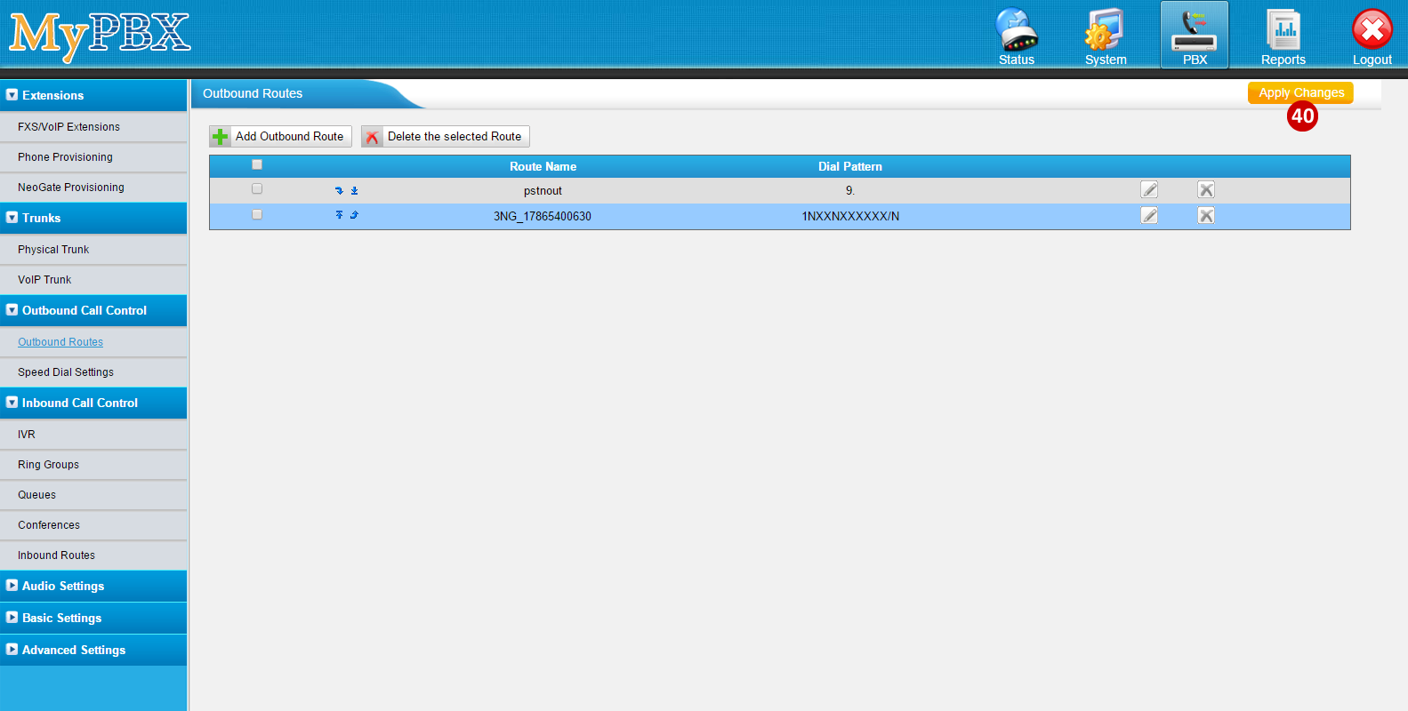Viewport: 1408px width, 711px height.
Task: Edit the 3NG_17865400630 route
Action: click(1149, 215)
